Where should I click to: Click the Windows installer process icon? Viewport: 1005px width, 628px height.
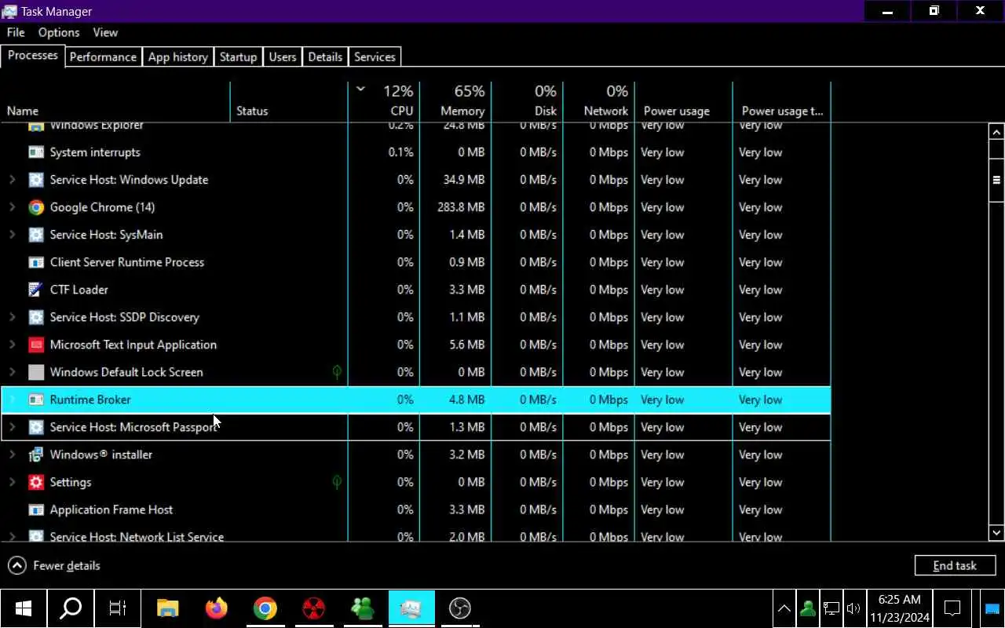(36, 455)
